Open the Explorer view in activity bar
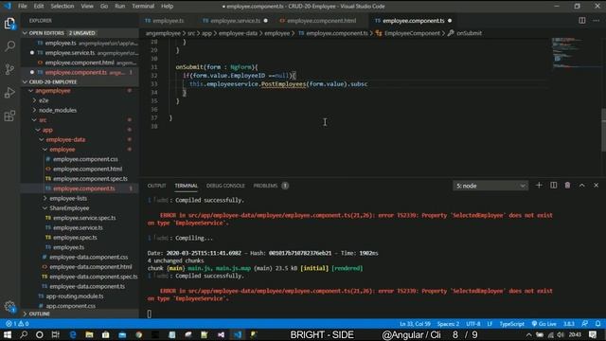The width and height of the screenshot is (606, 341). 9,24
